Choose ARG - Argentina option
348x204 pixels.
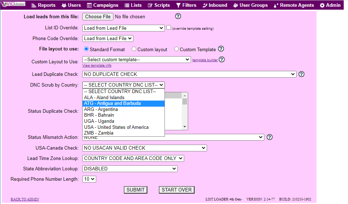[x=124, y=110]
